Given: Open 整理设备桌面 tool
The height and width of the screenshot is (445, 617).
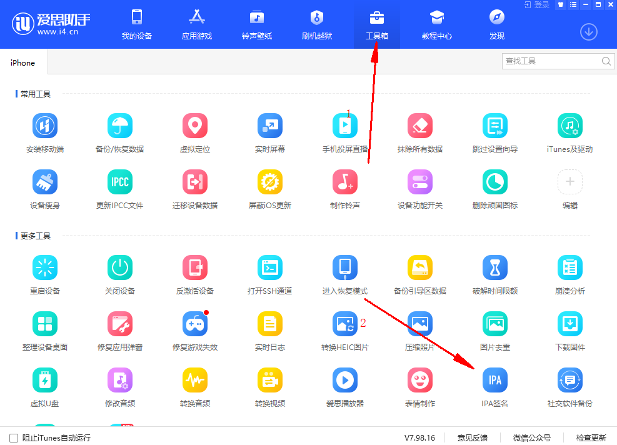Looking at the screenshot, I should 45,324.
